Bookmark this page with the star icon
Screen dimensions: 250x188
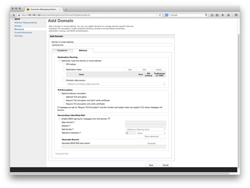(212, 15)
